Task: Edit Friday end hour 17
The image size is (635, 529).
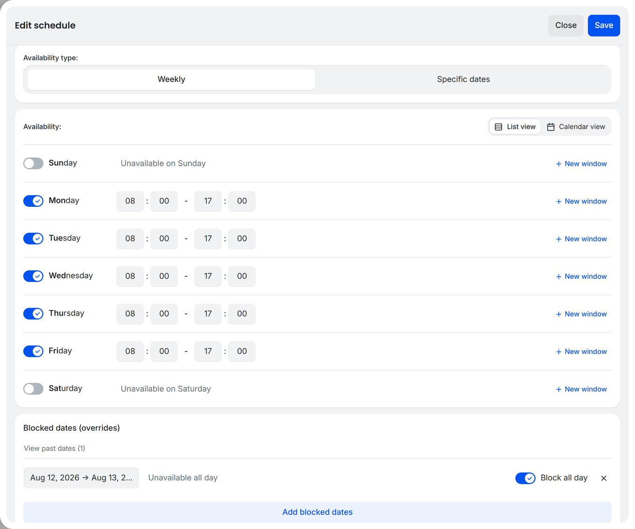Action: tap(208, 352)
